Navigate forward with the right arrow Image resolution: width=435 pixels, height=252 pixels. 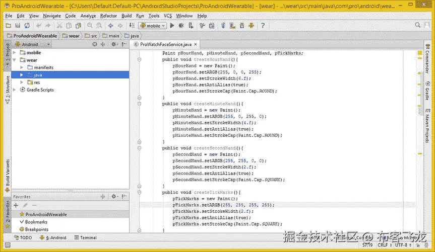tap(120, 26)
